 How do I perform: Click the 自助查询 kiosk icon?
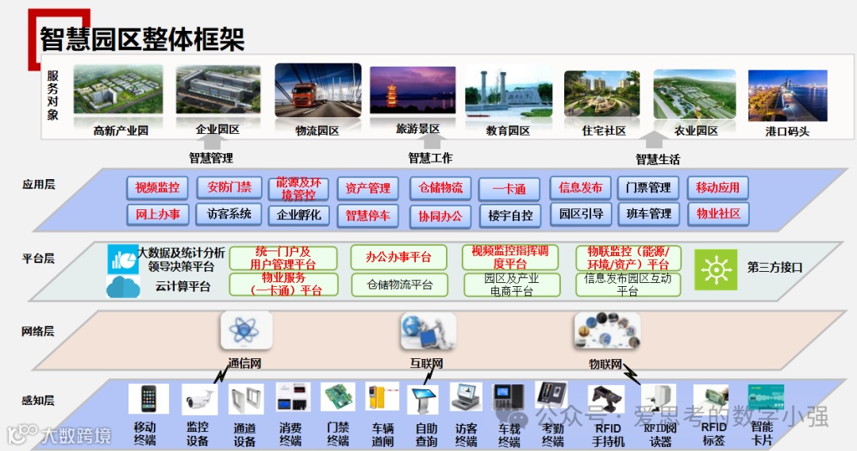click(424, 399)
